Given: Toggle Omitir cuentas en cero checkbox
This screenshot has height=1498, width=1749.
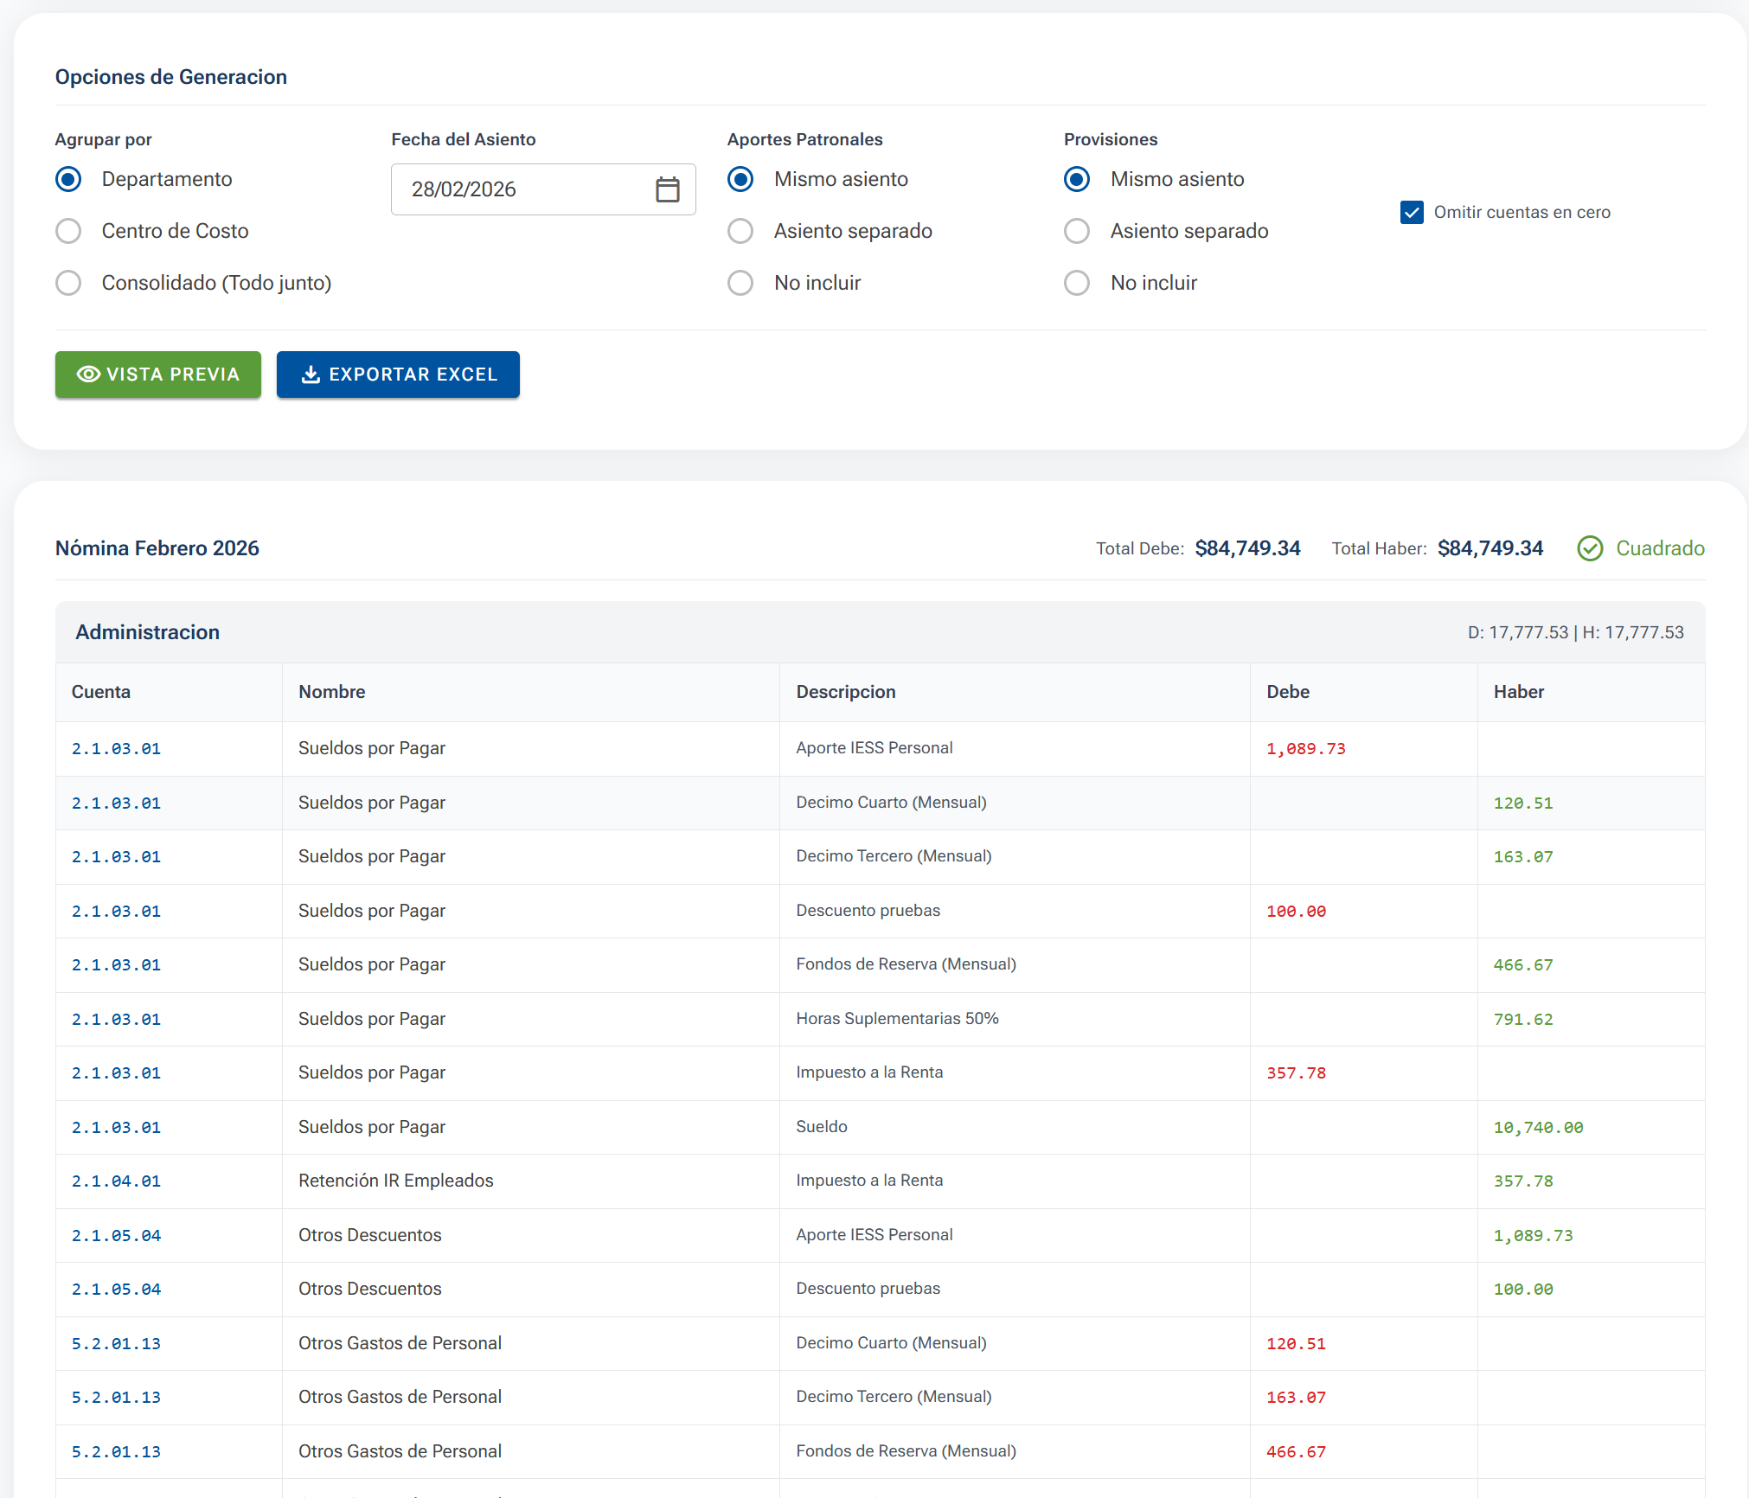Looking at the screenshot, I should tap(1412, 213).
